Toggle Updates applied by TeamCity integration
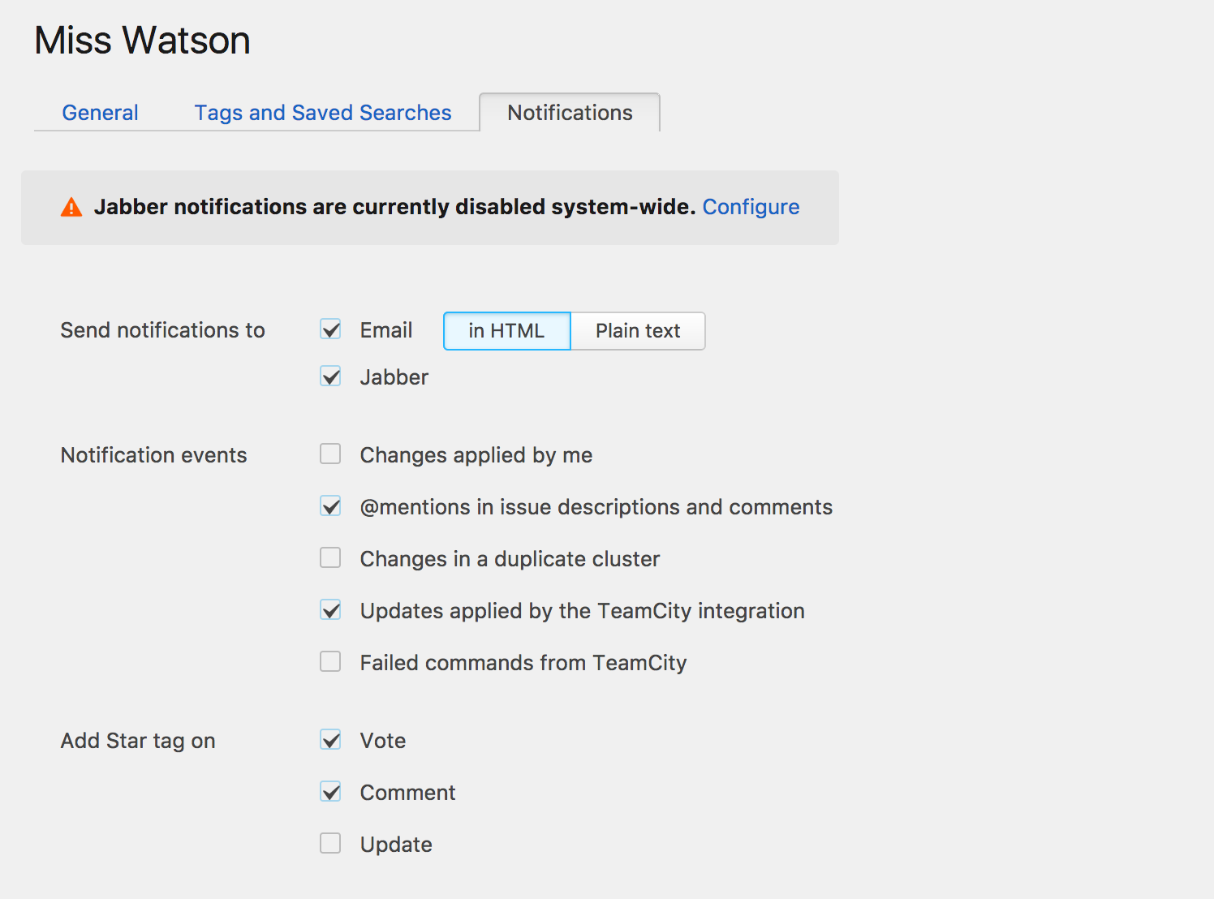This screenshot has height=899, width=1214. 330,610
